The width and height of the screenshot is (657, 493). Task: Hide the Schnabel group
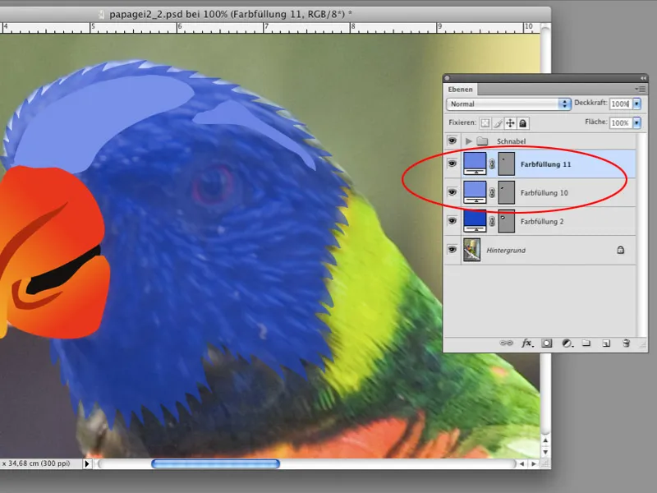coord(453,141)
